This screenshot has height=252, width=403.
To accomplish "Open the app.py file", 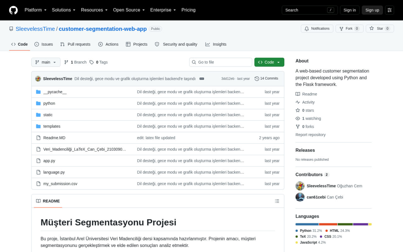I will click(49, 161).
